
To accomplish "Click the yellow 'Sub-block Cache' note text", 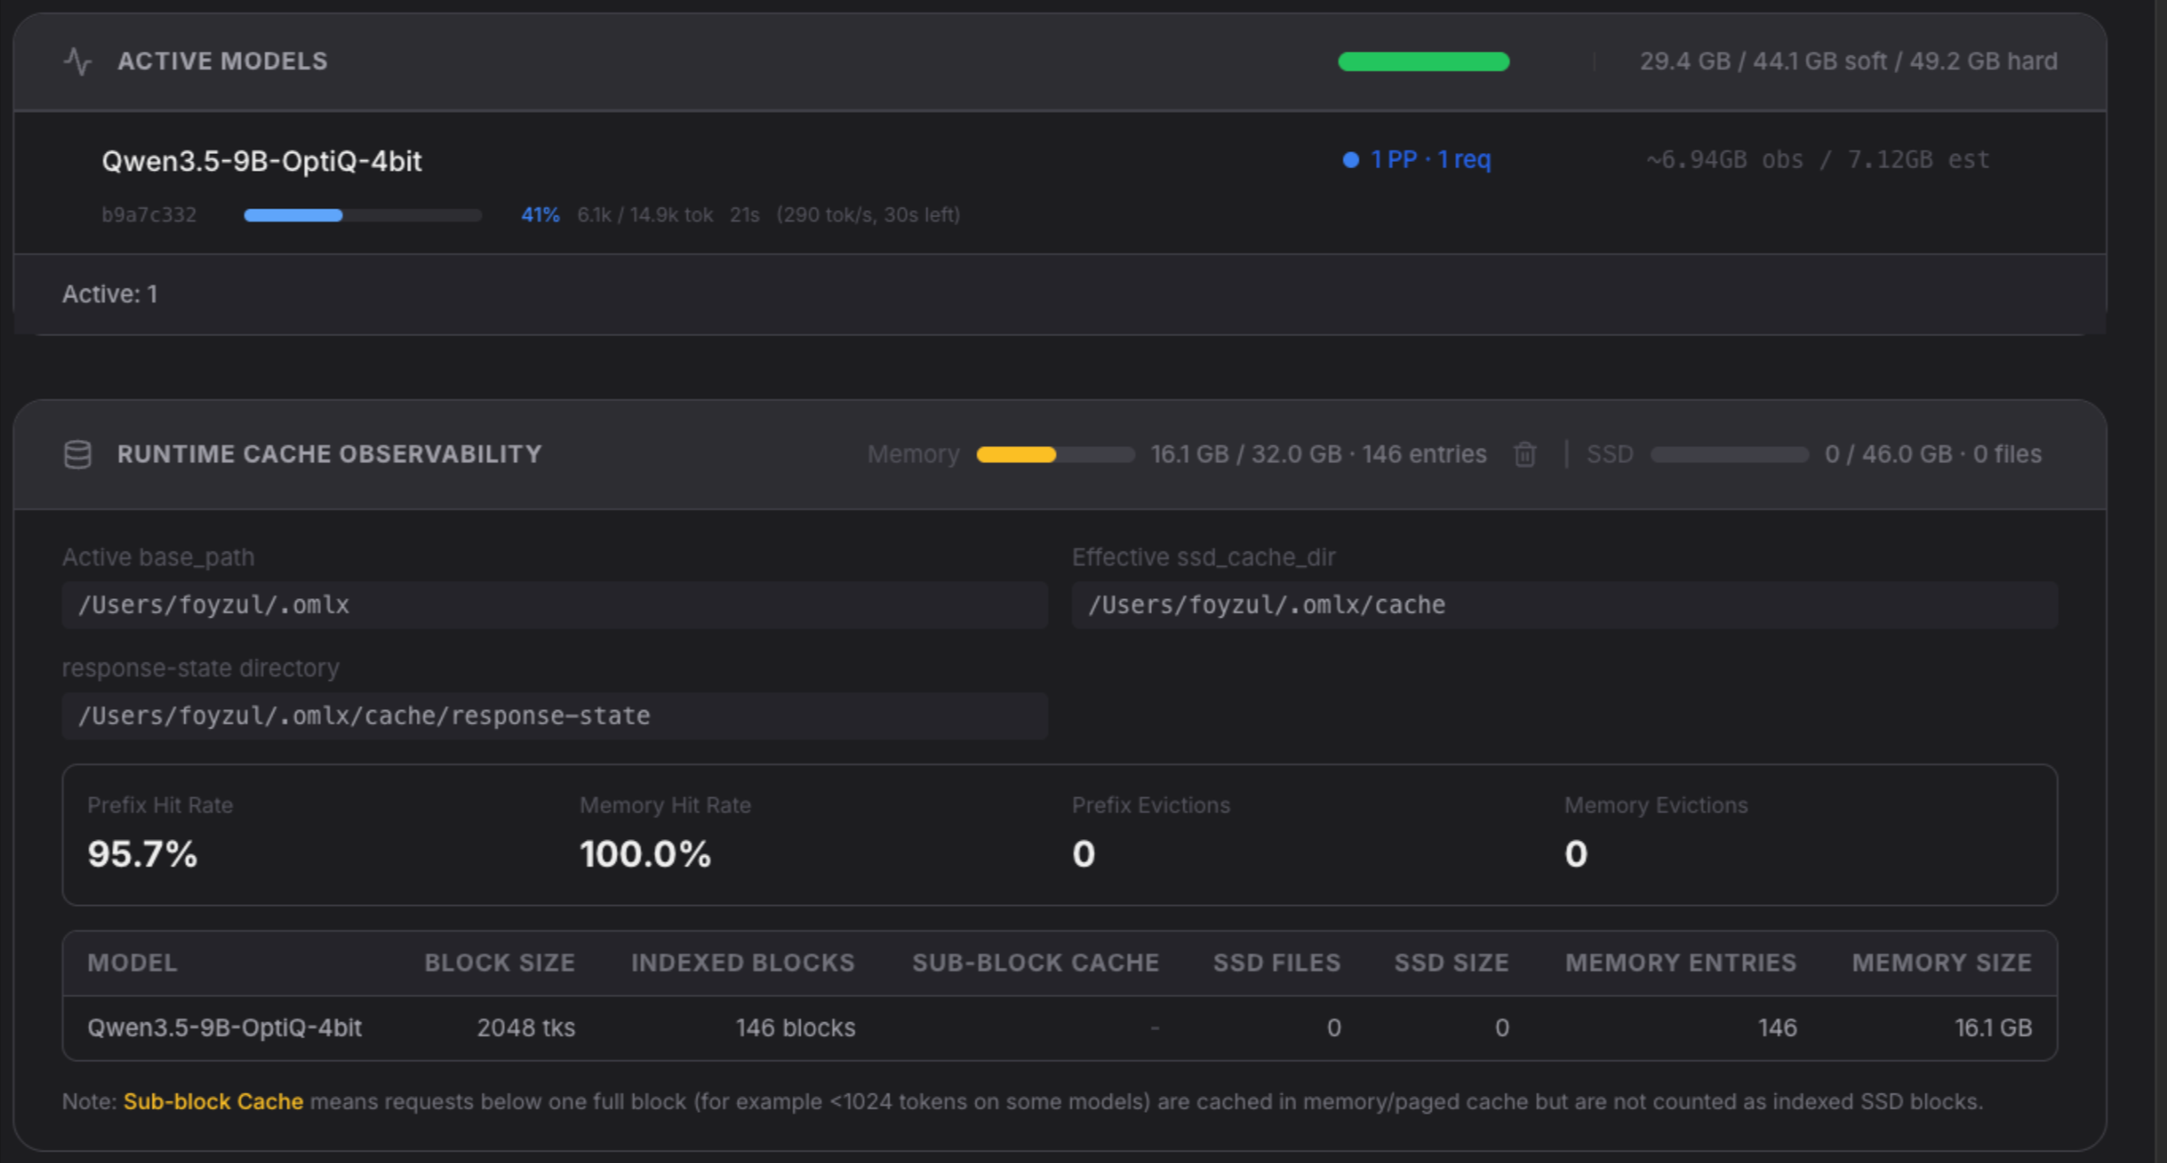I will [213, 1101].
